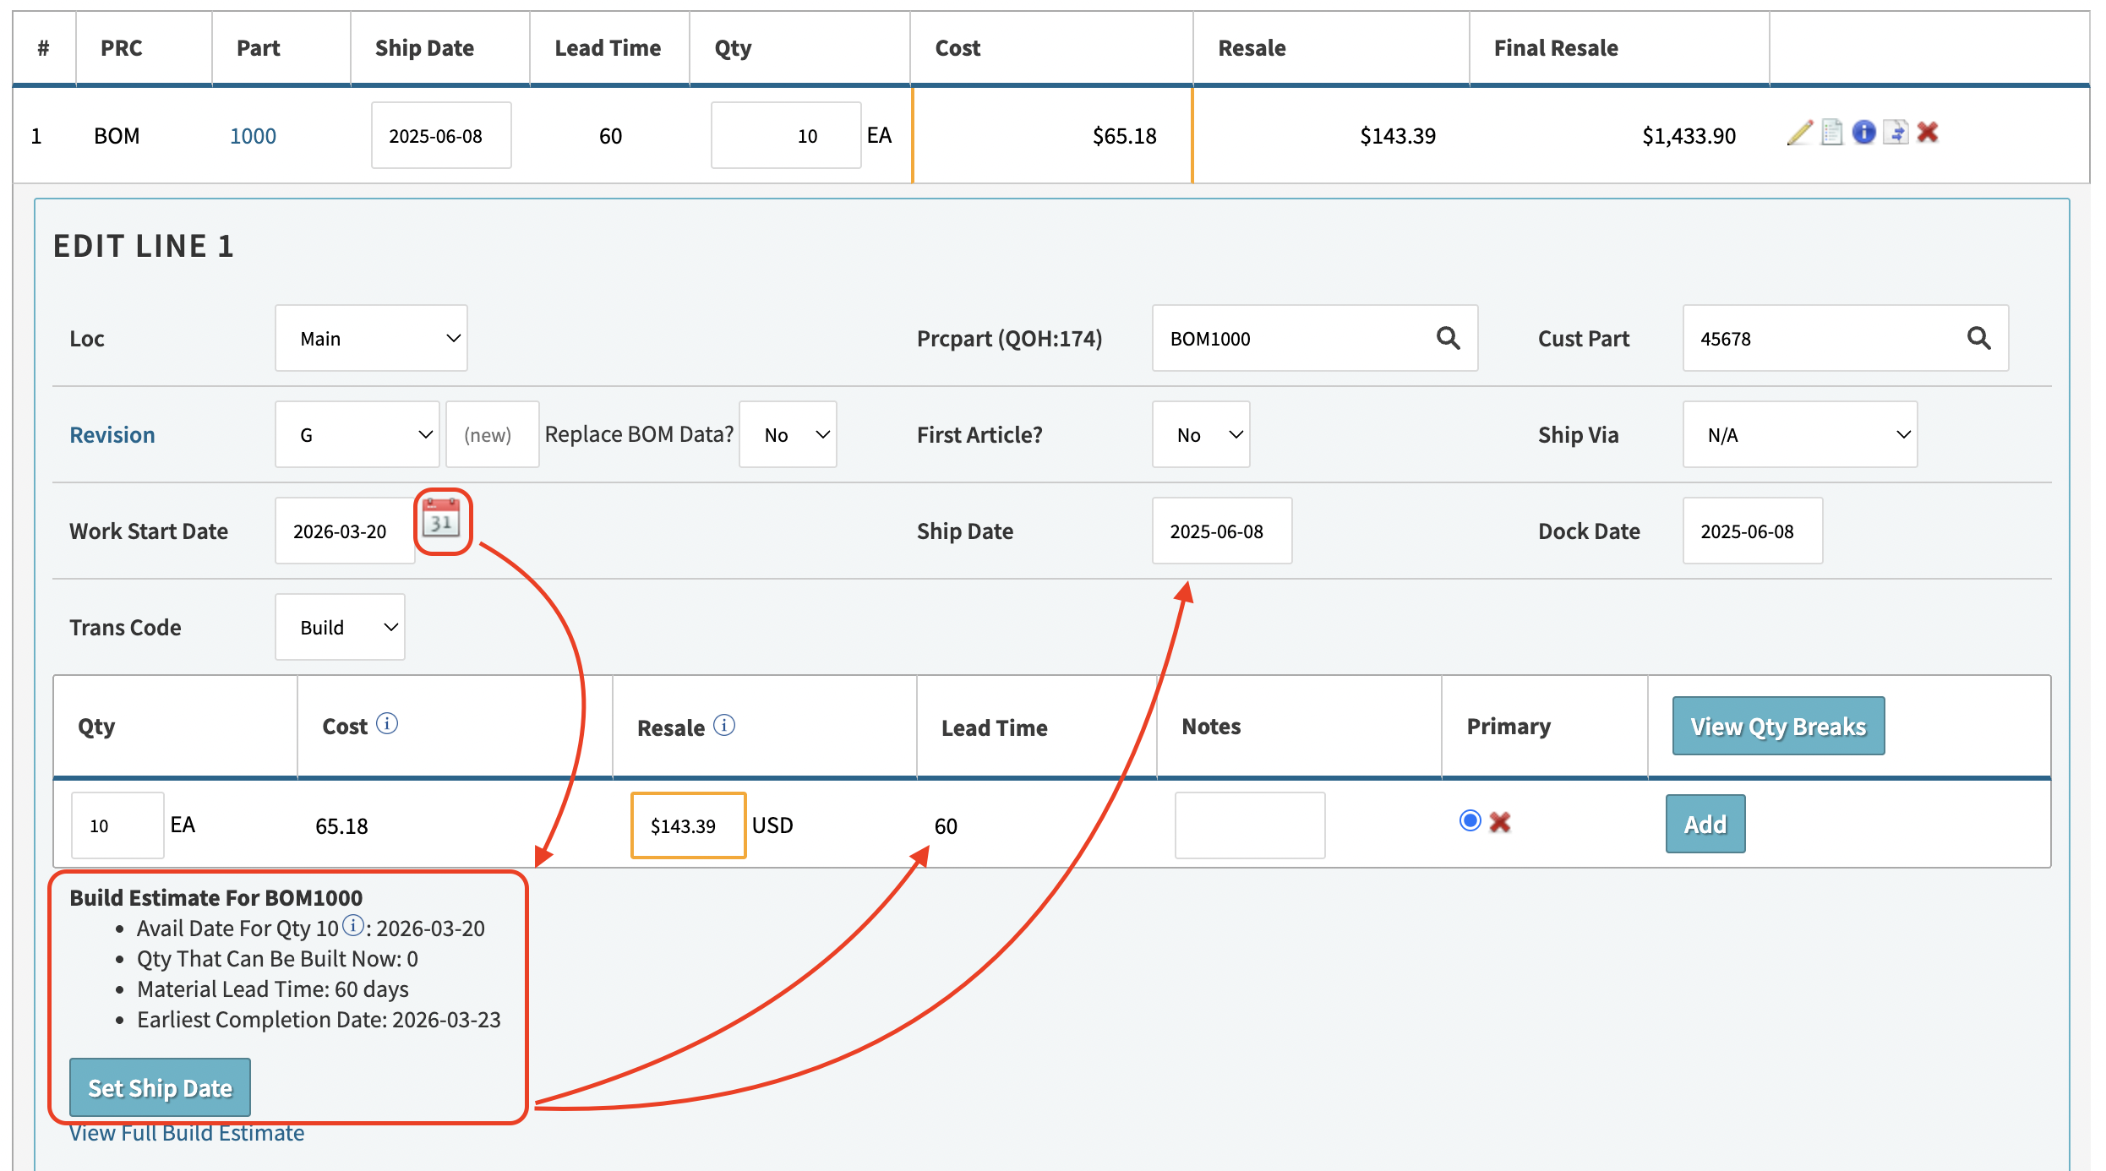Image resolution: width=2106 pixels, height=1171 pixels.
Task: Click the Set Ship Date button
Action: pos(160,1088)
